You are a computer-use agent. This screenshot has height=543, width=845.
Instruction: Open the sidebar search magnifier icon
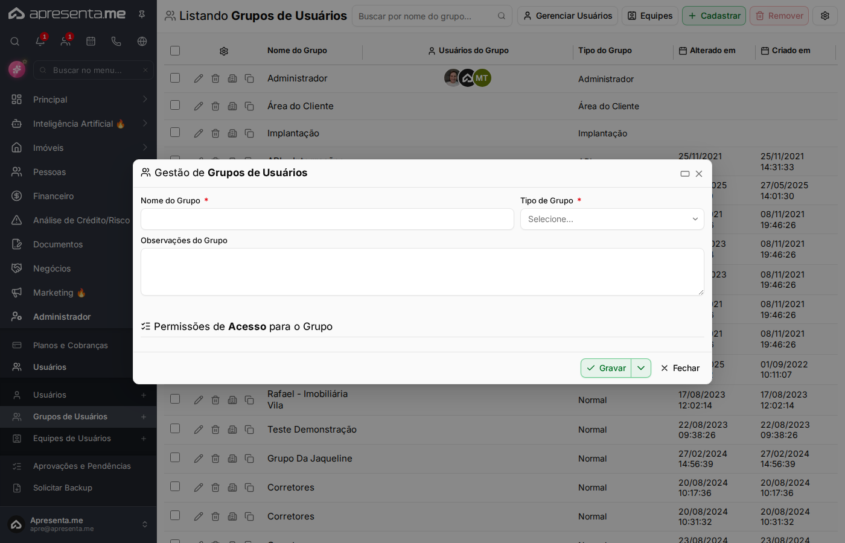(15, 42)
